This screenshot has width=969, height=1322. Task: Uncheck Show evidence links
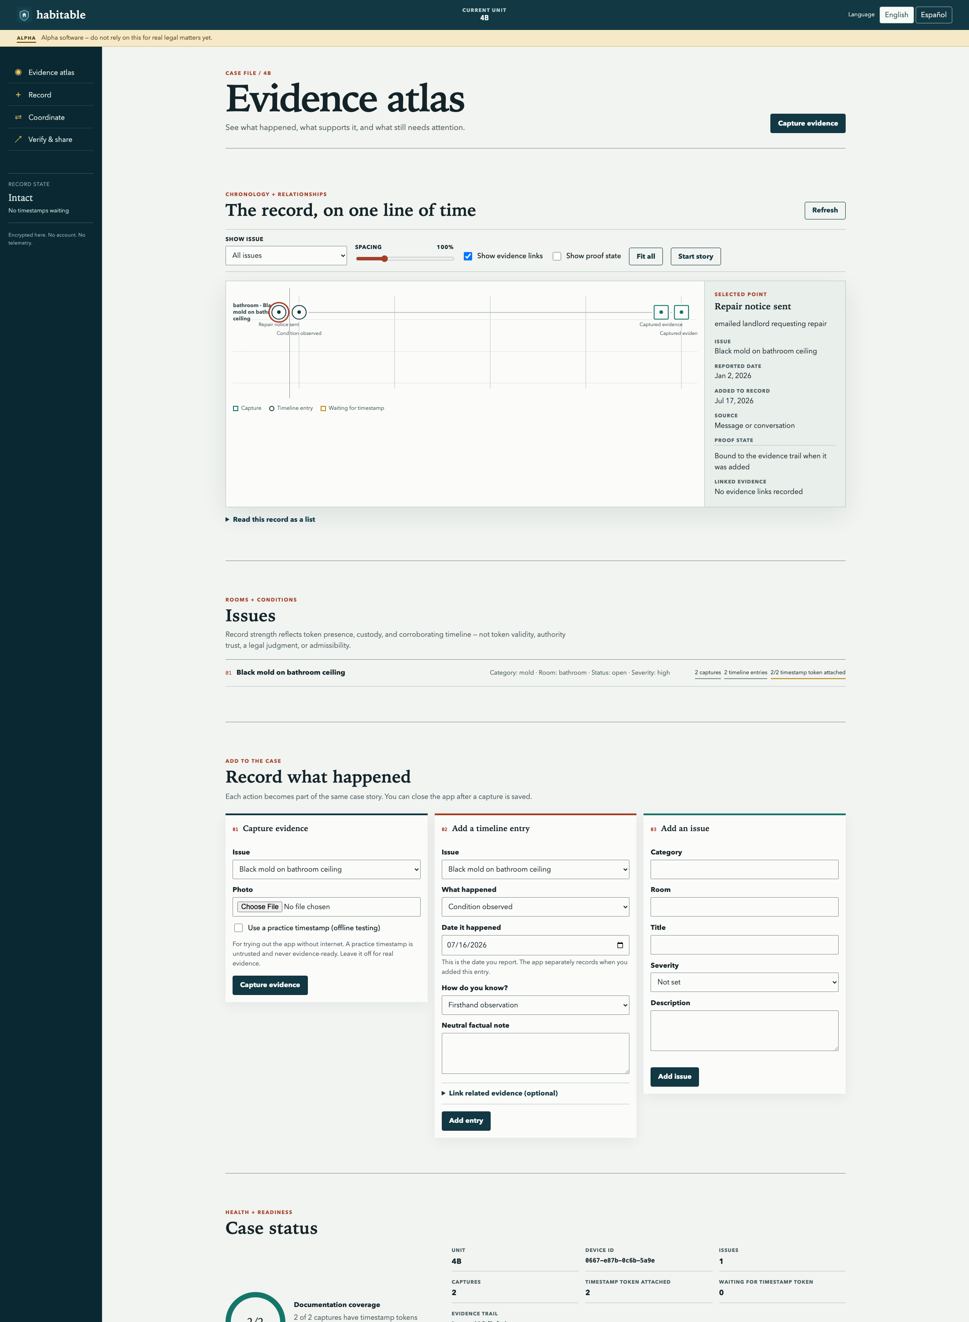pos(468,256)
